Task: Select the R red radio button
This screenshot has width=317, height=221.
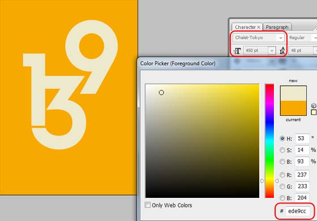Action: tap(282, 175)
